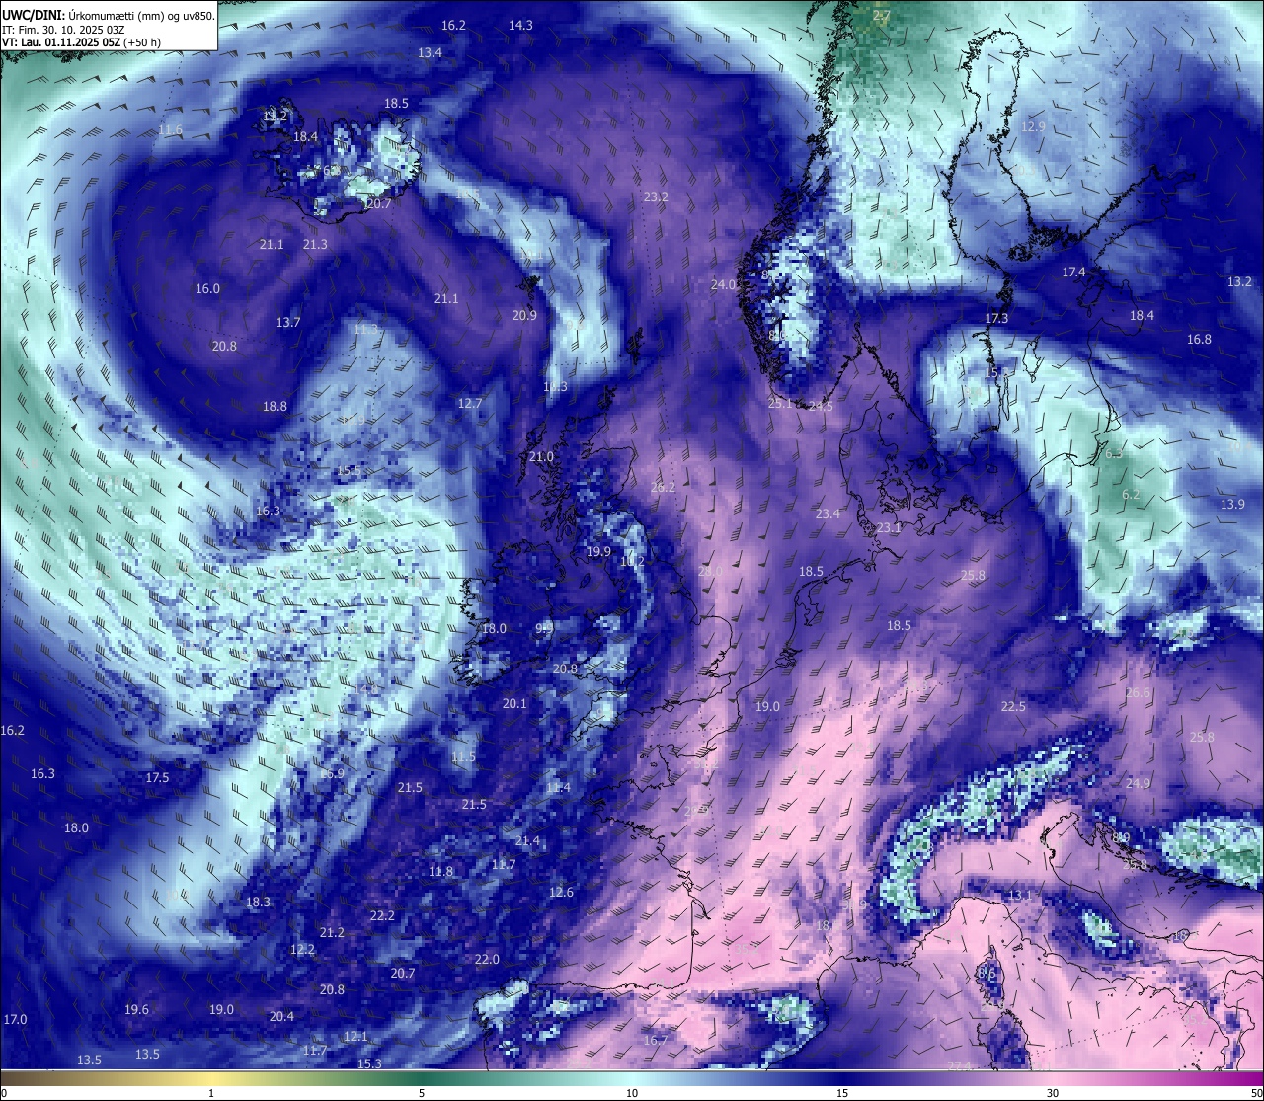Viewport: 1264px width, 1101px height.
Task: Click the value 16.7 over Spain
Action: 656,1040
